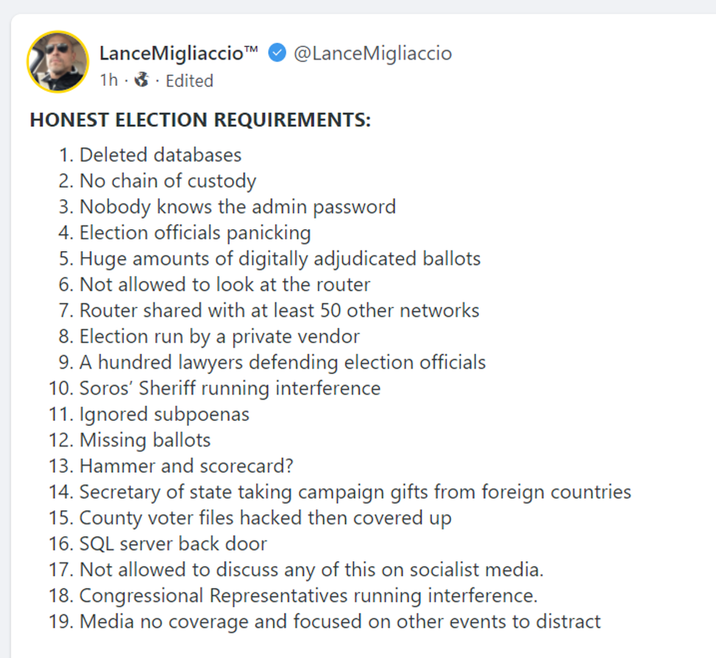
Task: Click the last item about media coverage
Action: [340, 621]
